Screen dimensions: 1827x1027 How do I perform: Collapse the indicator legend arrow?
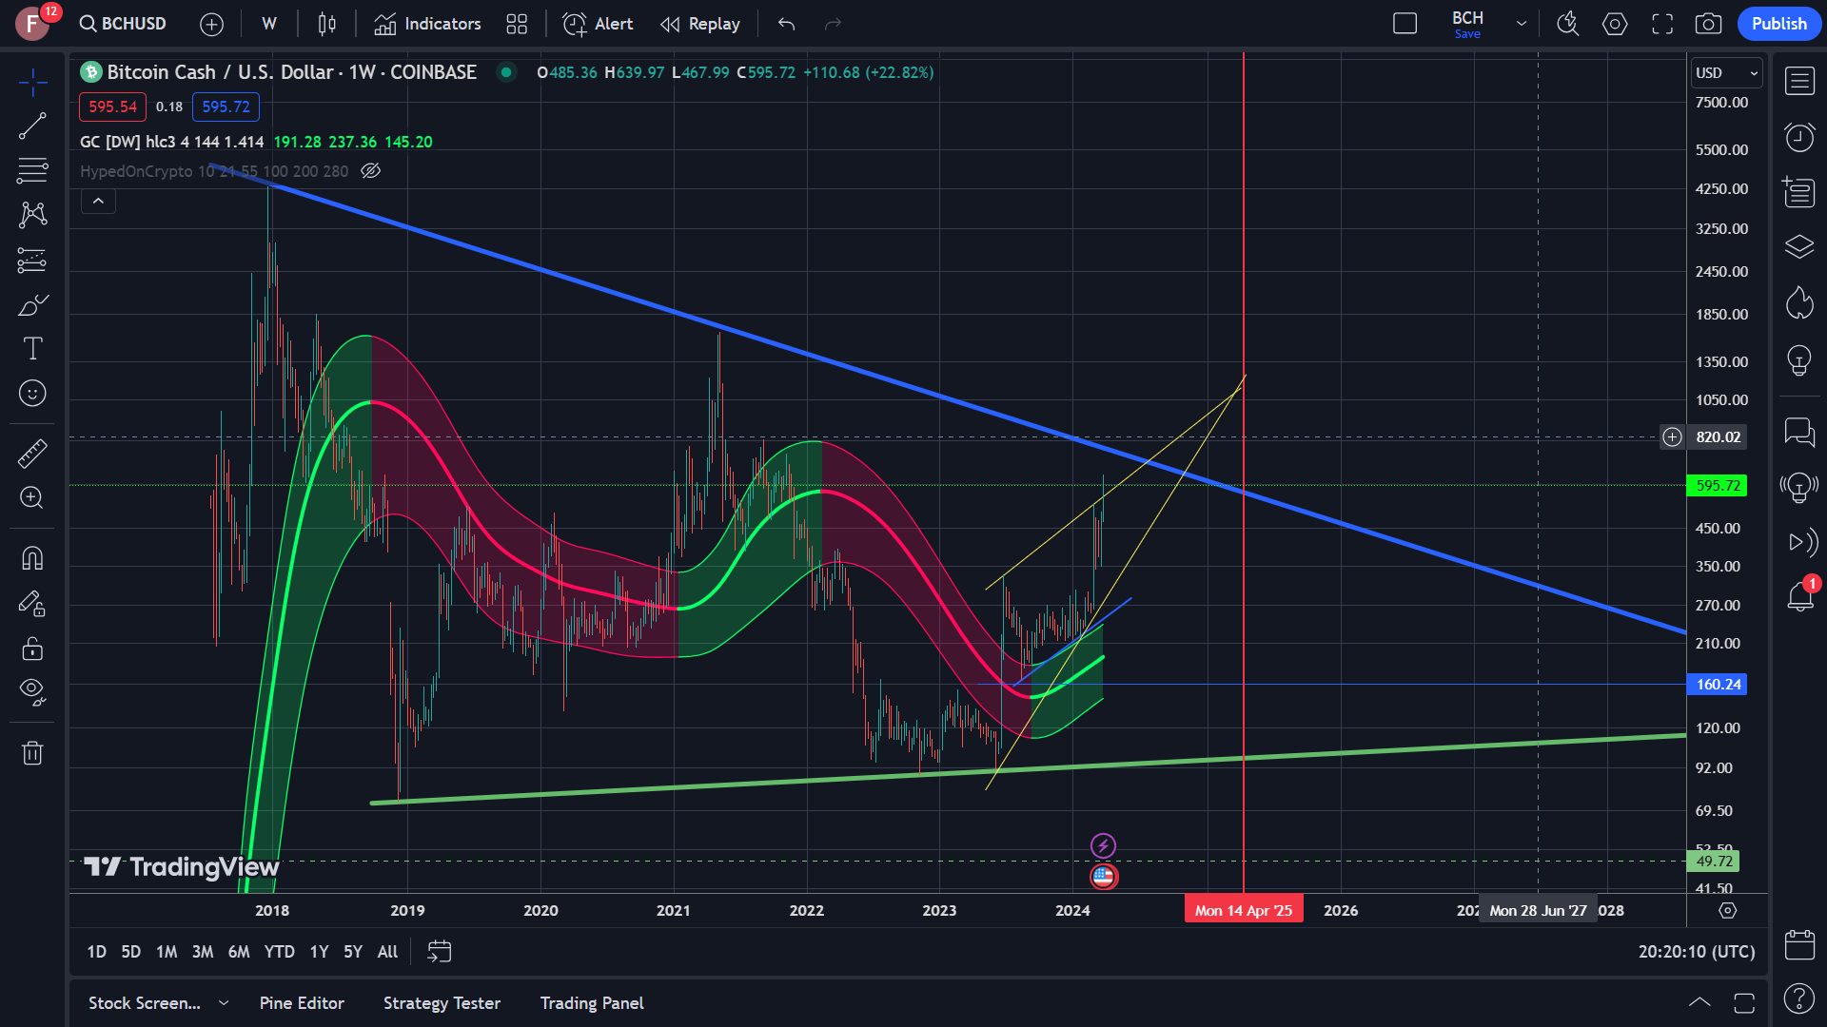[98, 201]
